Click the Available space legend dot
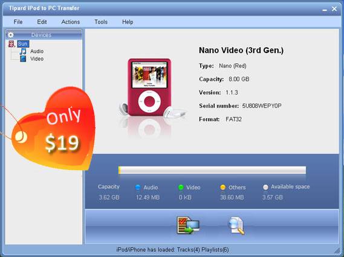The image size is (344, 257). click(x=265, y=187)
